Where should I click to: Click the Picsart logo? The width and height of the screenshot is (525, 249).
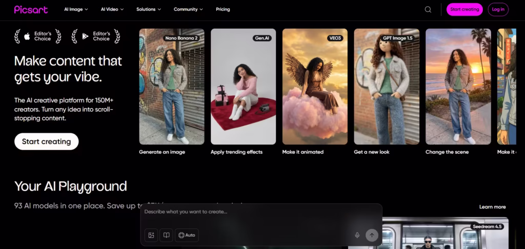31,9
